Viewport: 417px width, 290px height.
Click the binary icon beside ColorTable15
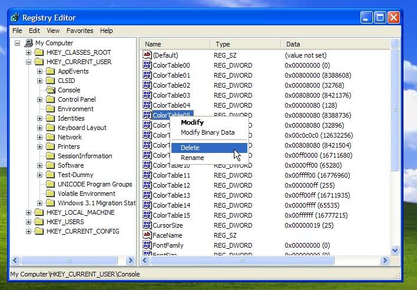[x=147, y=215]
